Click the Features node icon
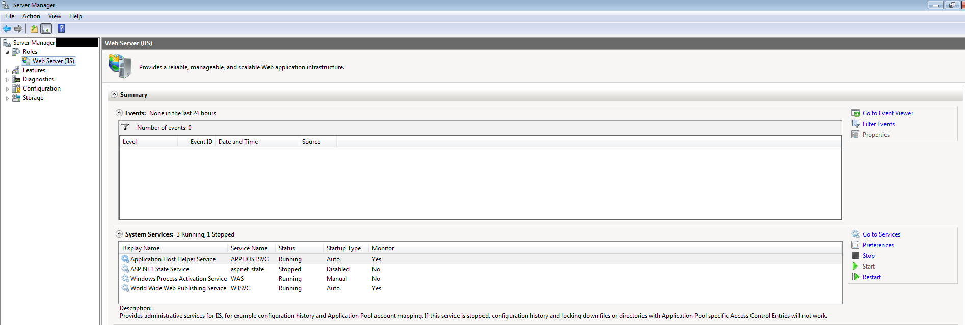Viewport: 965px width, 325px height. pyautogui.click(x=16, y=70)
